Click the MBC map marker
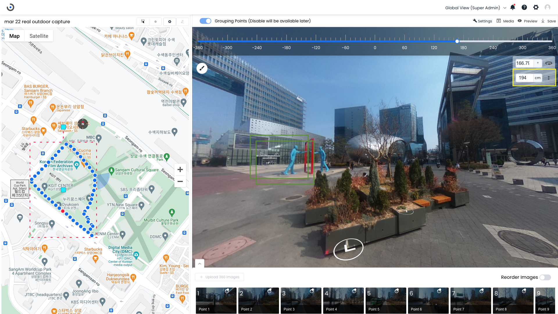The height and width of the screenshot is (314, 558). point(99,138)
